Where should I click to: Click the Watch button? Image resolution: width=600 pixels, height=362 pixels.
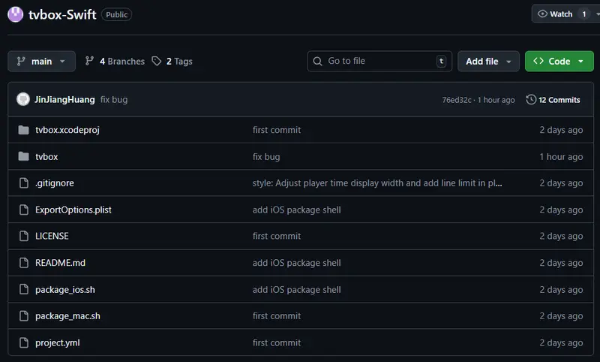[x=555, y=14]
